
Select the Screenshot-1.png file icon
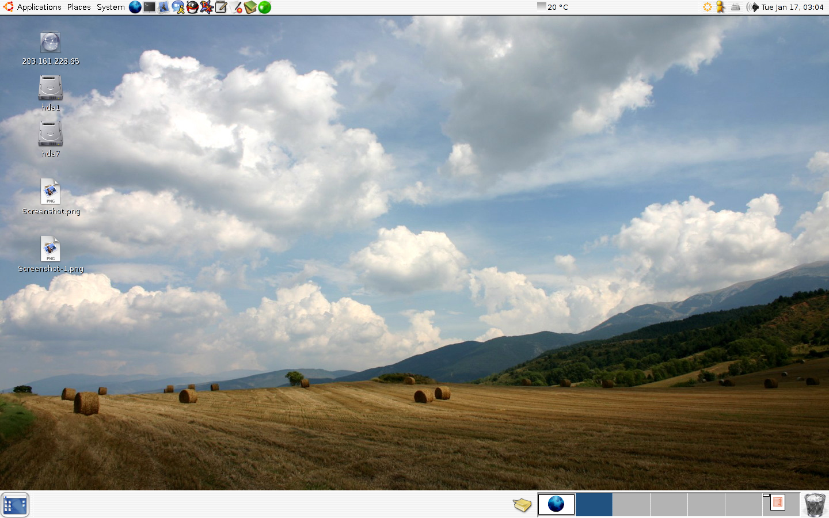click(51, 249)
